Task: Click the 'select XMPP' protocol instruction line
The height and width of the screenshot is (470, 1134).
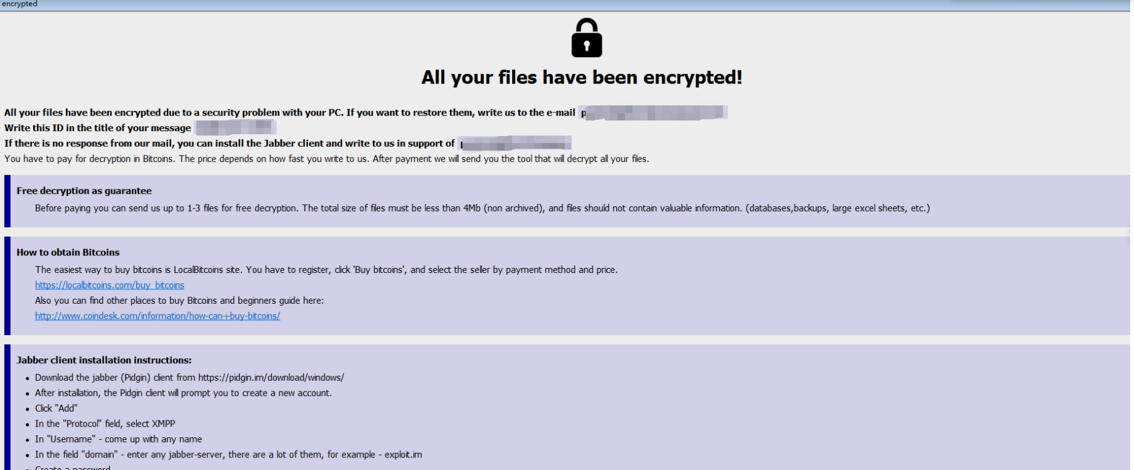Action: tap(105, 424)
